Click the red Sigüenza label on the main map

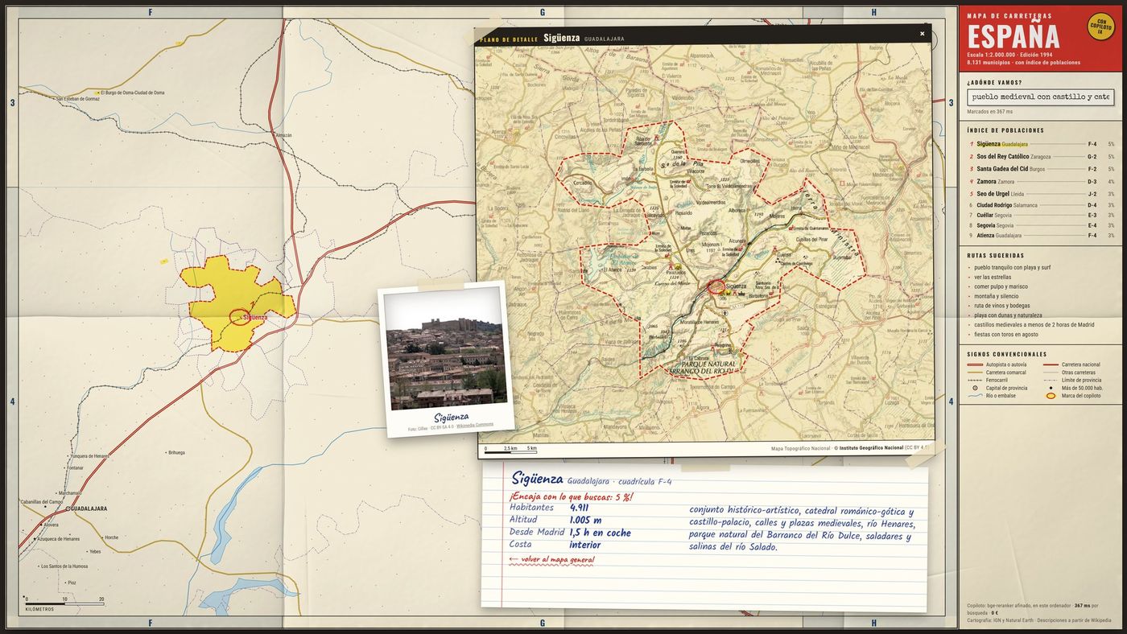255,317
